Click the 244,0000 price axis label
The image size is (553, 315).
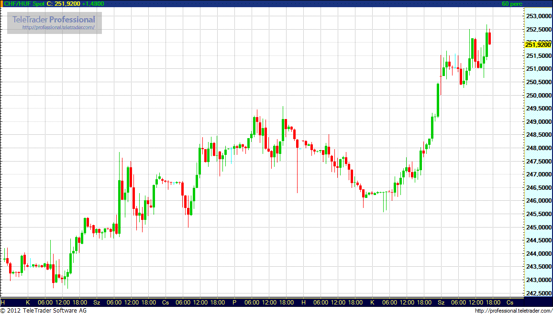coord(539,254)
